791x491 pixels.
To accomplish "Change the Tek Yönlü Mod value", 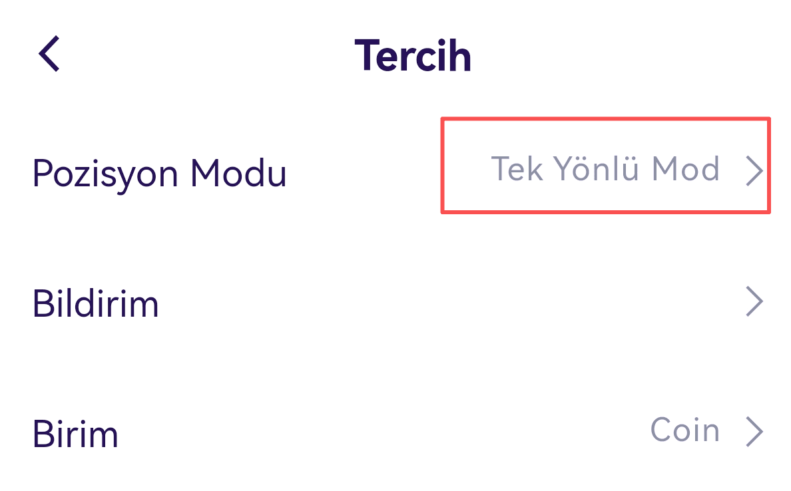I will [x=605, y=169].
